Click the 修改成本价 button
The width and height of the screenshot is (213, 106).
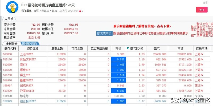104,33
